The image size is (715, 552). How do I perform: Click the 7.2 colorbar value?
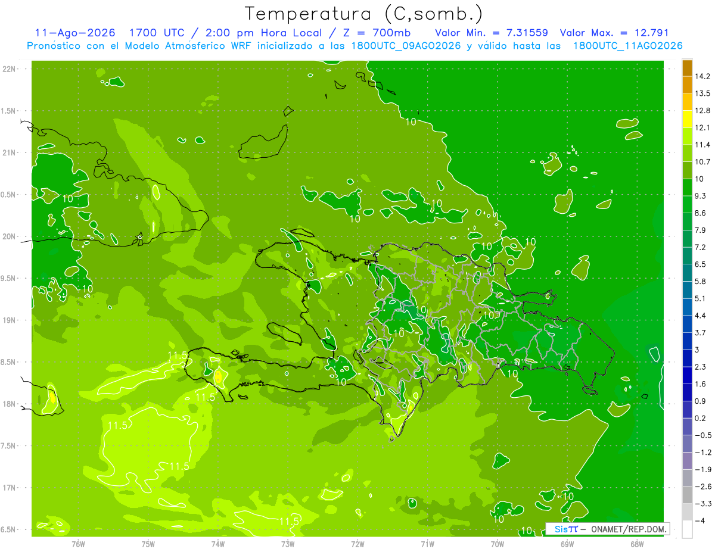[x=700, y=247]
